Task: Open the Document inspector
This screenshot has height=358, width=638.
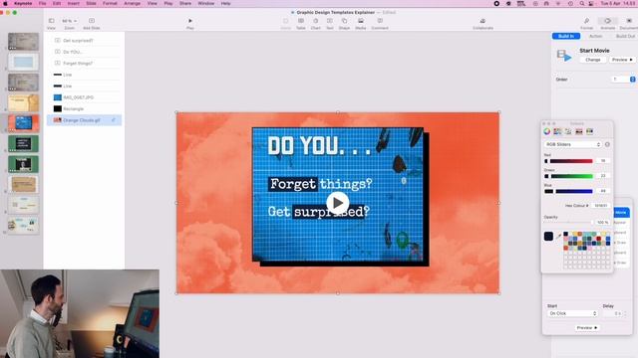Action: (629, 21)
